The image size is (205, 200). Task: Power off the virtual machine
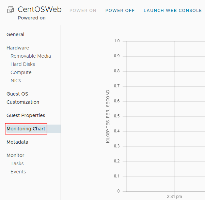click(x=120, y=11)
